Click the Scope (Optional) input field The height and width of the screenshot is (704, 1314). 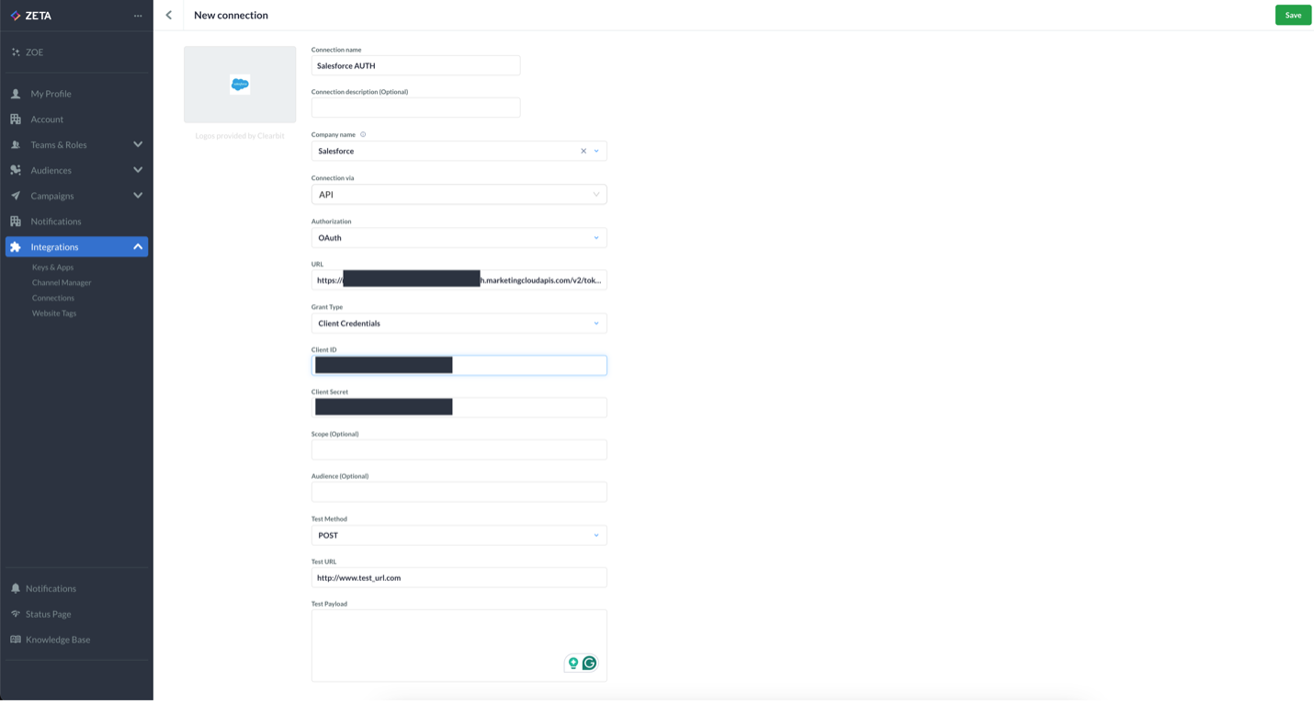[x=459, y=449]
